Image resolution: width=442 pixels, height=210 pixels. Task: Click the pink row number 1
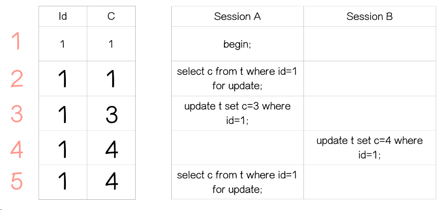(16, 42)
